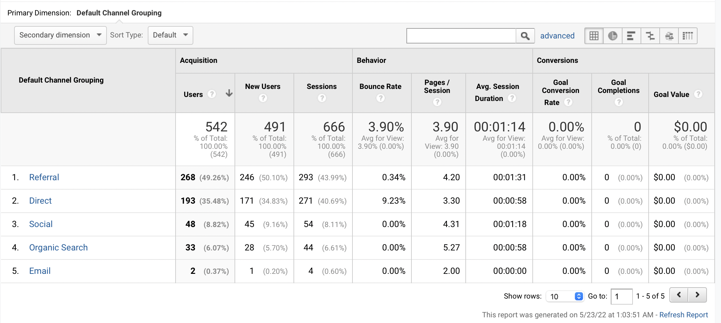The image size is (721, 323).
Task: Click the magnifying glass search button
Action: pyautogui.click(x=525, y=36)
